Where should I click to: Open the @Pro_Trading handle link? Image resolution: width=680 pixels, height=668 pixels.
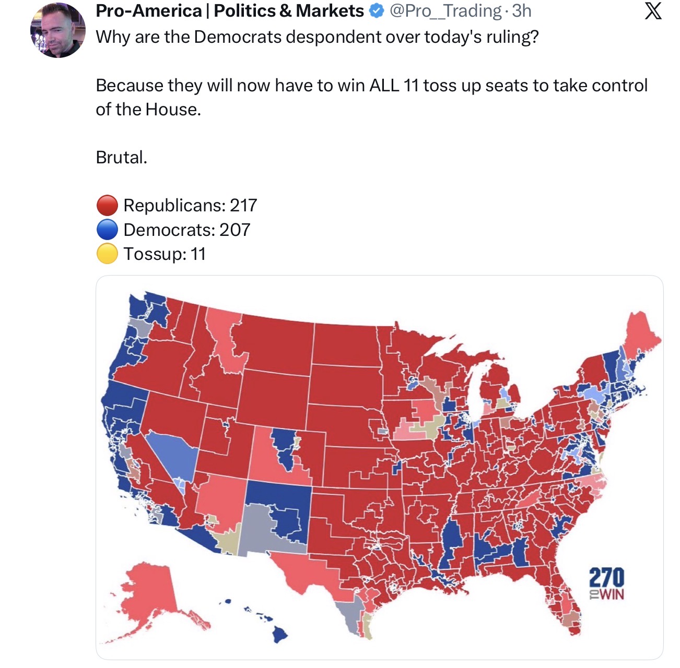click(445, 11)
